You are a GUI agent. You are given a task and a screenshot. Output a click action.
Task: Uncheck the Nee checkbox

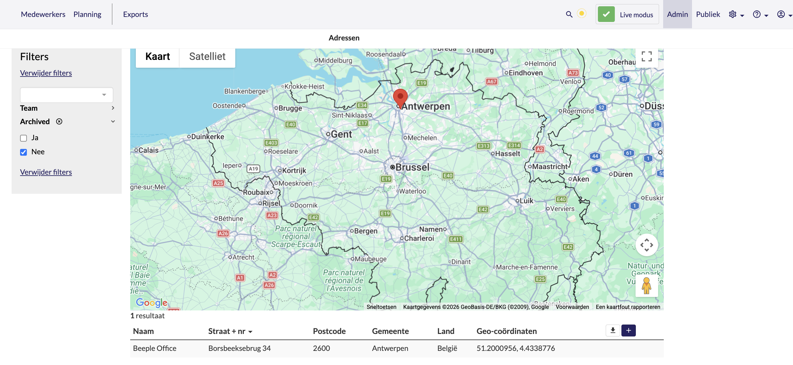(24, 152)
